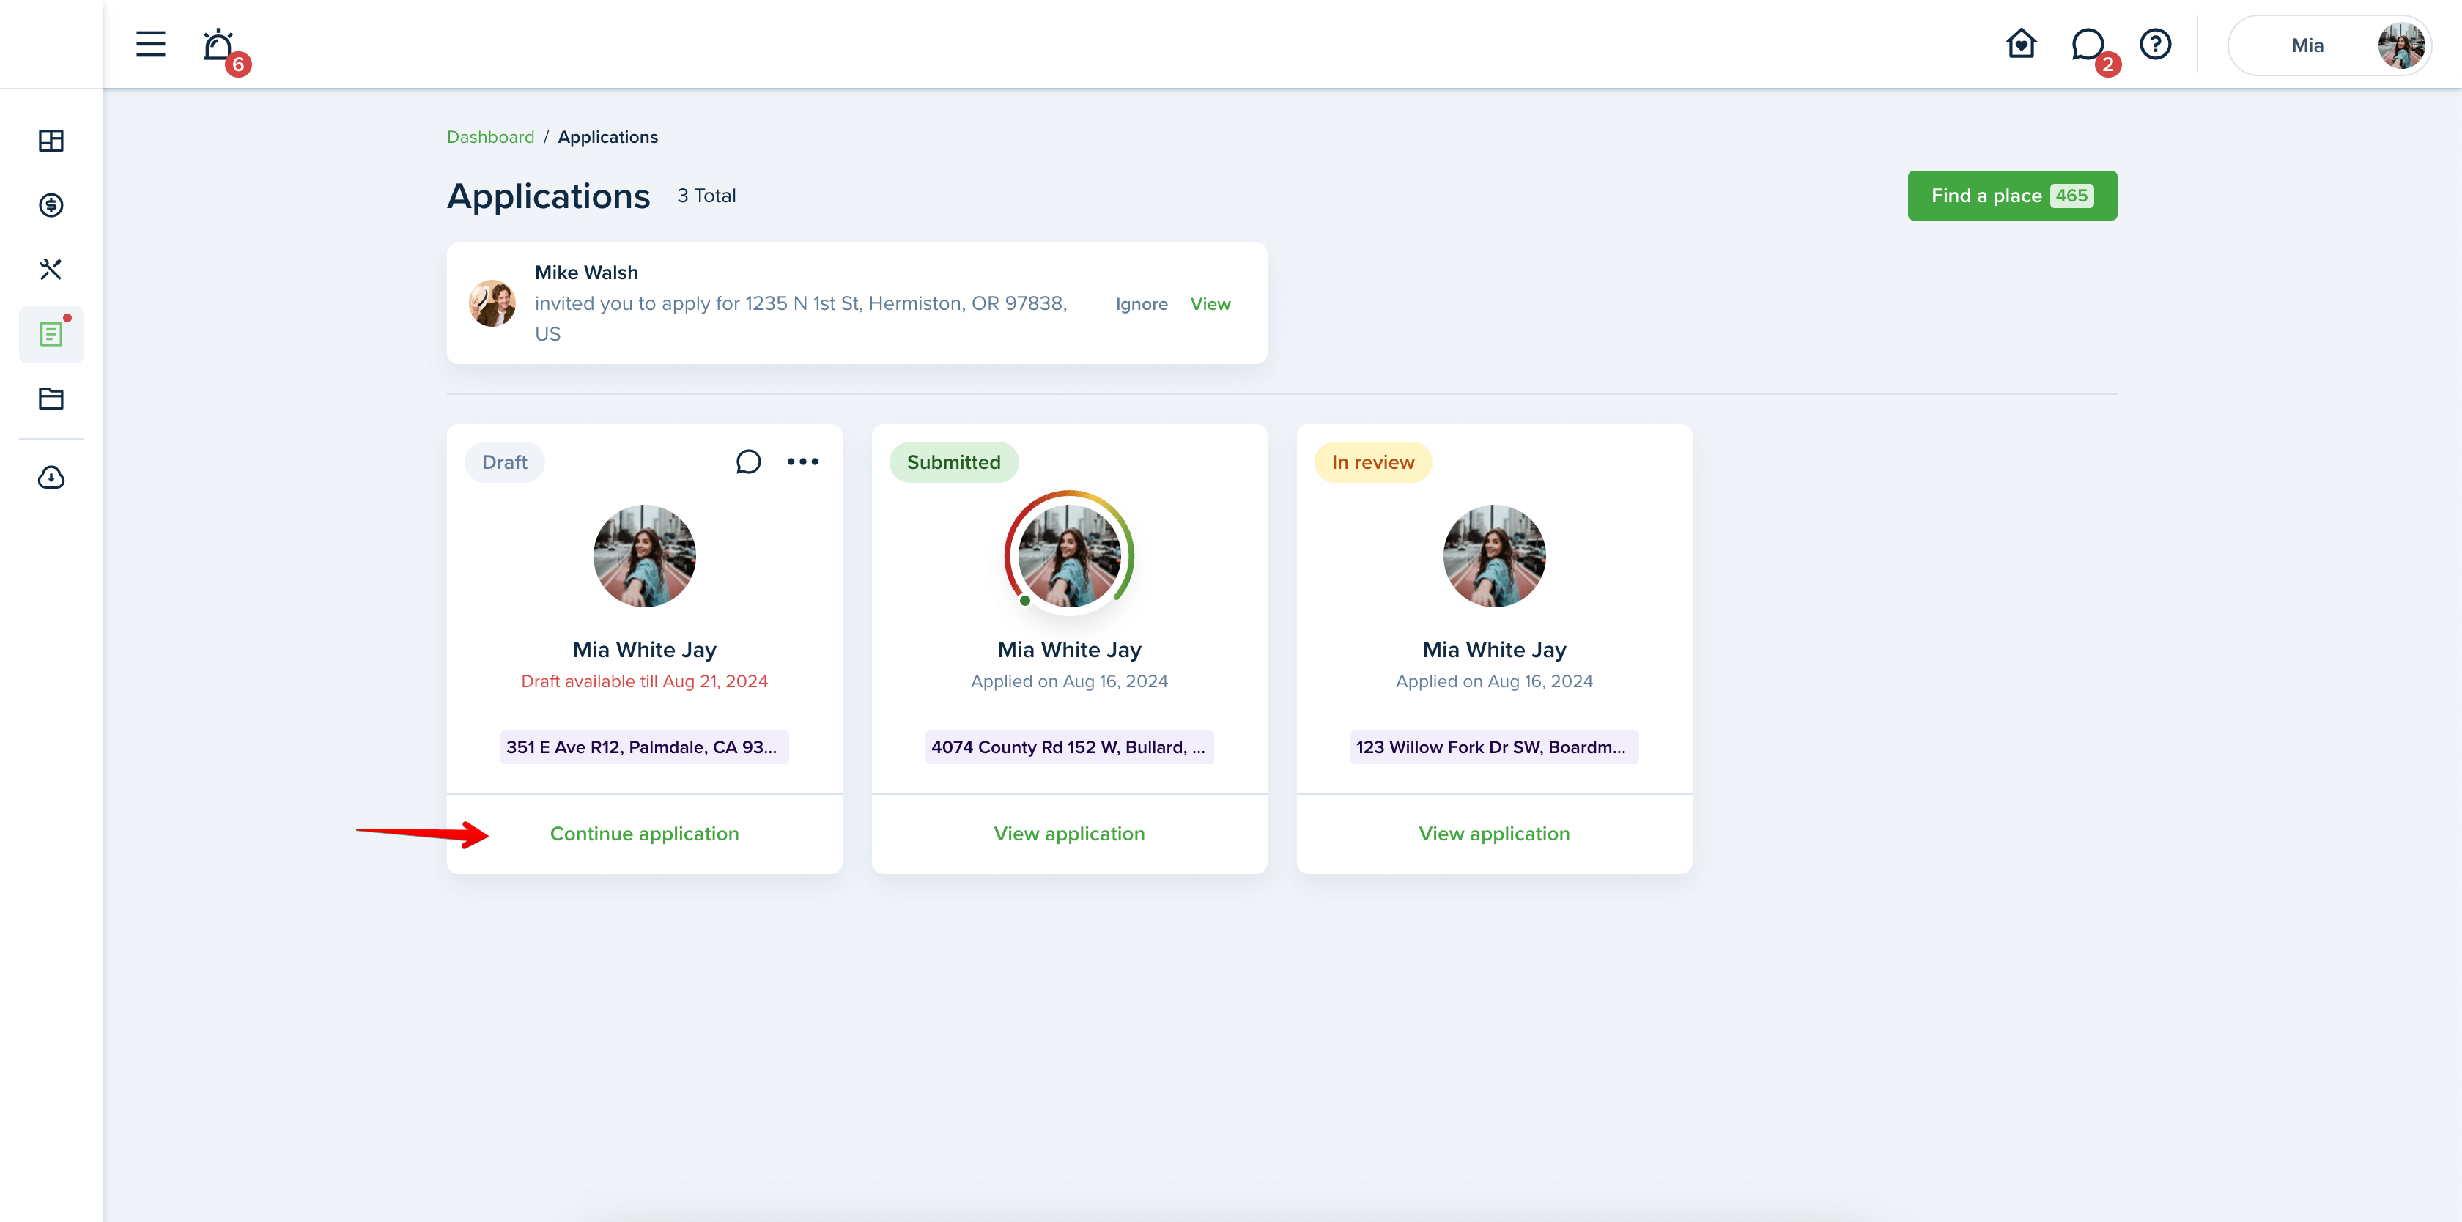The height and width of the screenshot is (1222, 2462).
Task: Click Mia White Jay name on Draft card
Action: tap(644, 650)
